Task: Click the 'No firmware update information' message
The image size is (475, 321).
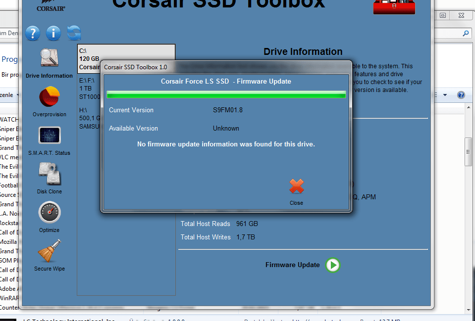Action: [x=226, y=144]
